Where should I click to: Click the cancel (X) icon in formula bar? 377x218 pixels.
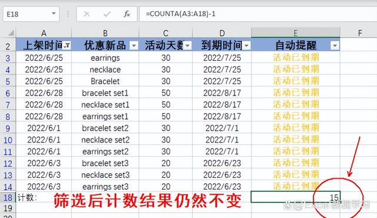coord(87,14)
